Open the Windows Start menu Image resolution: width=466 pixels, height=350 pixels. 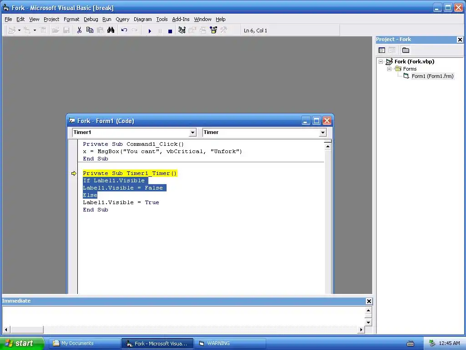(22, 343)
